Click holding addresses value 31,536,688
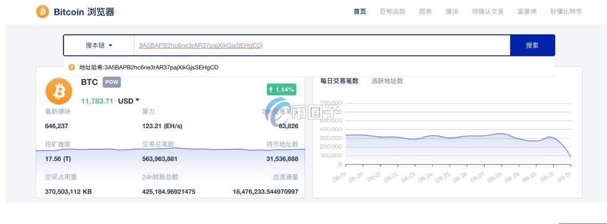607x224 pixels. [x=282, y=159]
